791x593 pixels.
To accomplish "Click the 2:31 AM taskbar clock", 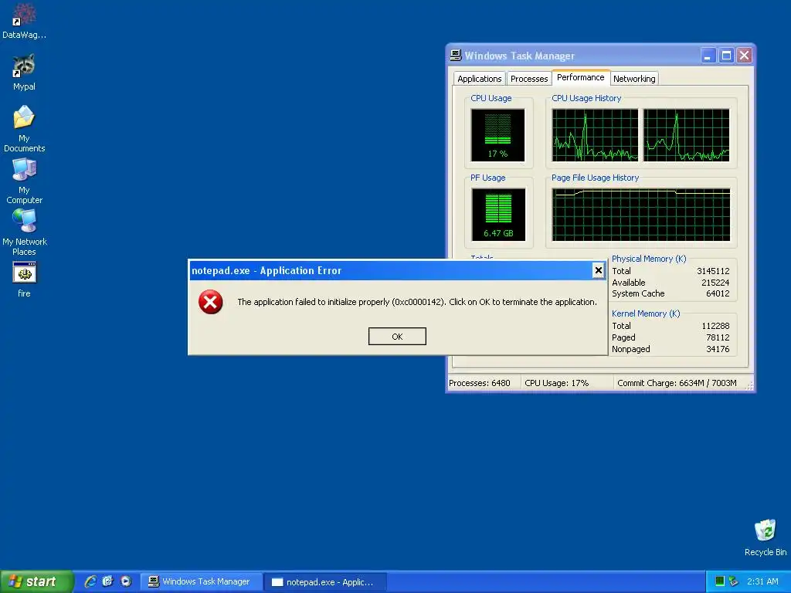I will [762, 581].
